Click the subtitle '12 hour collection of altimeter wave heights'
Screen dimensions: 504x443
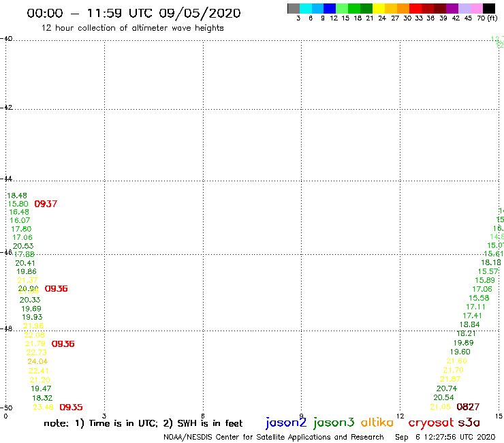click(132, 28)
